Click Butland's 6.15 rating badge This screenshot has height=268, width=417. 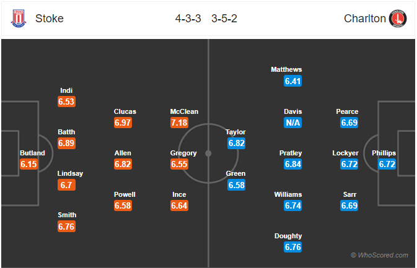pos(29,164)
